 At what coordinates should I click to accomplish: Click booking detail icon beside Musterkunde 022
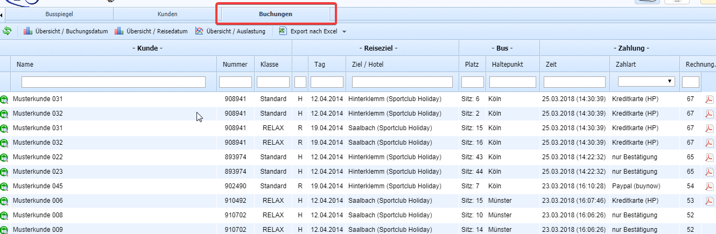tap(4, 158)
